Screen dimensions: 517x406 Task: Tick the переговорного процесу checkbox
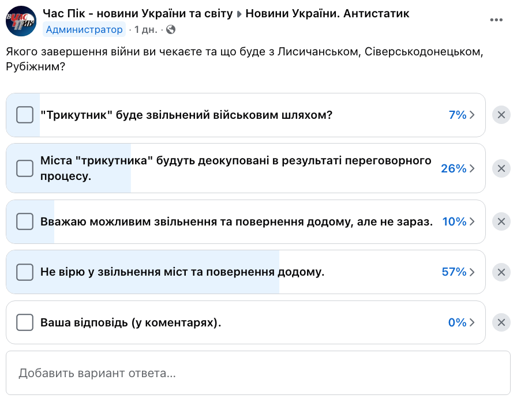pos(25,168)
